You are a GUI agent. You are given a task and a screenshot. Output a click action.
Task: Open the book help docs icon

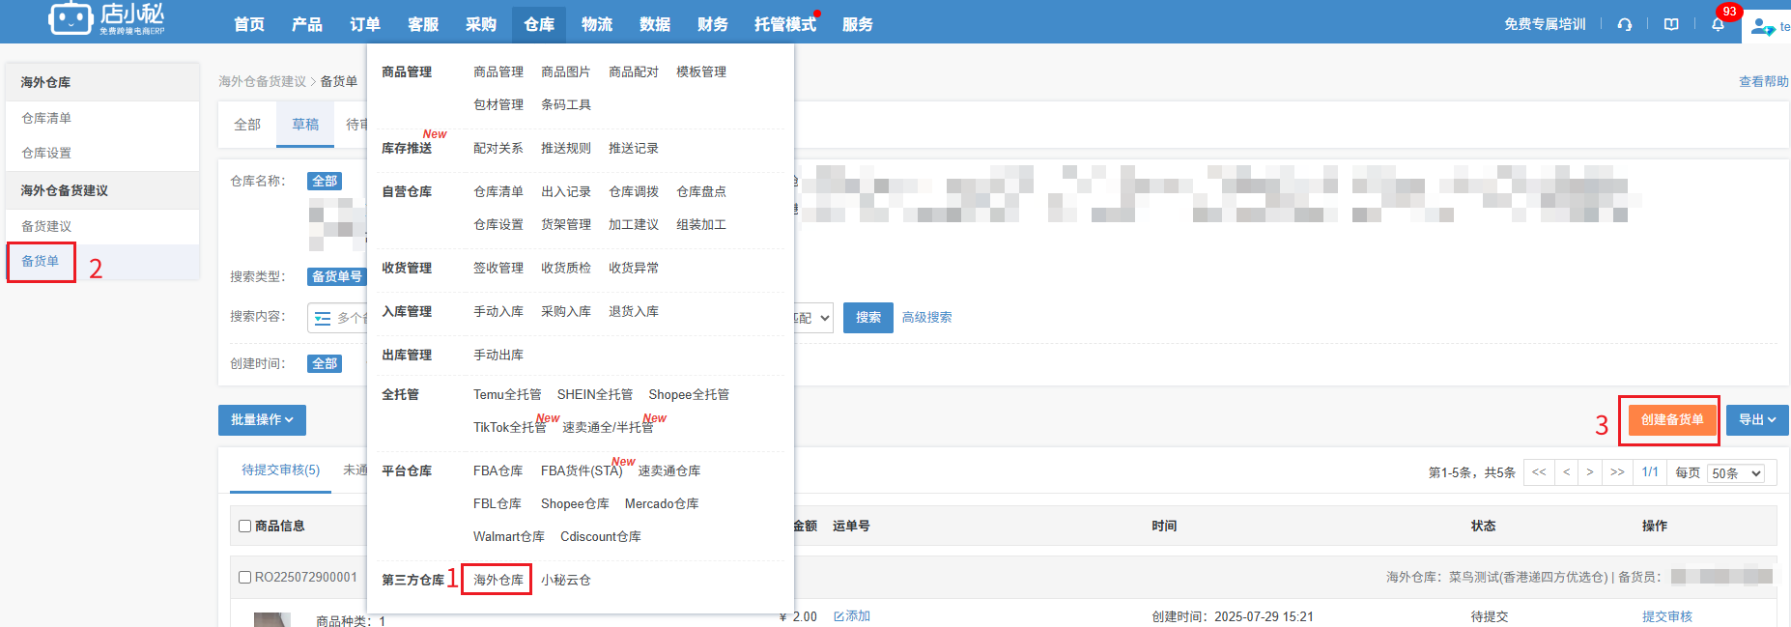(x=1671, y=24)
